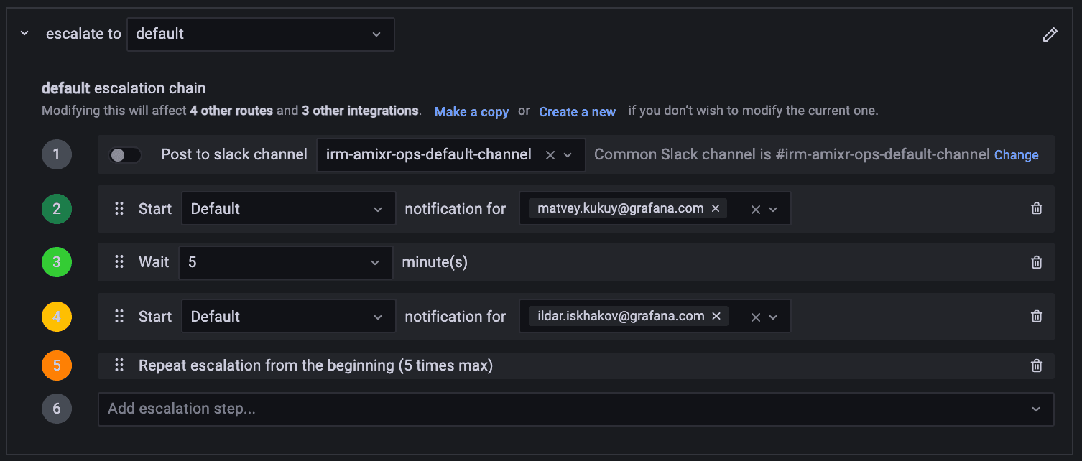Remove matvey.kukuy@grafana.com recipient tag

[716, 208]
